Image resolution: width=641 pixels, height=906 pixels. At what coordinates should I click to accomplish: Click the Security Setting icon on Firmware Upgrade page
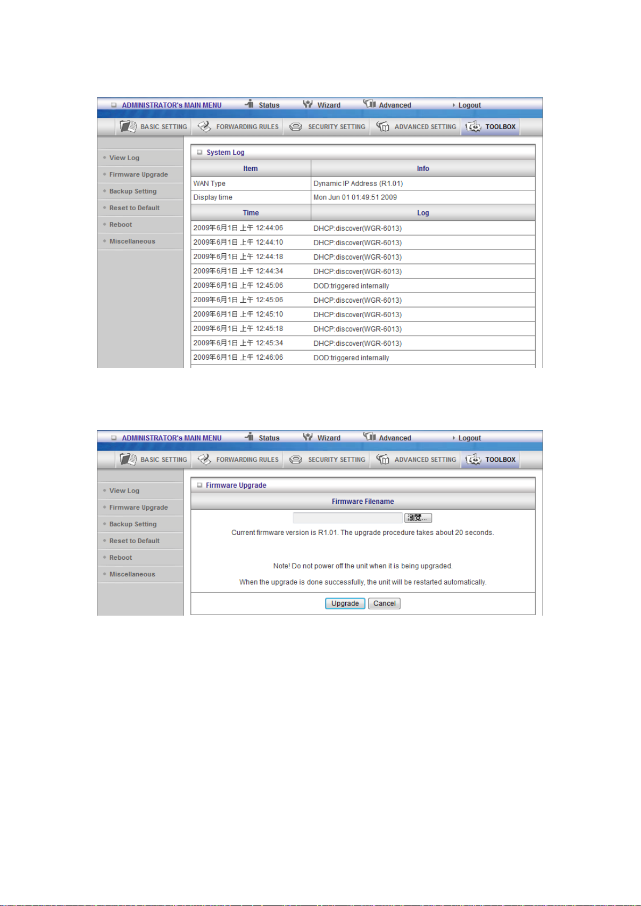click(296, 460)
